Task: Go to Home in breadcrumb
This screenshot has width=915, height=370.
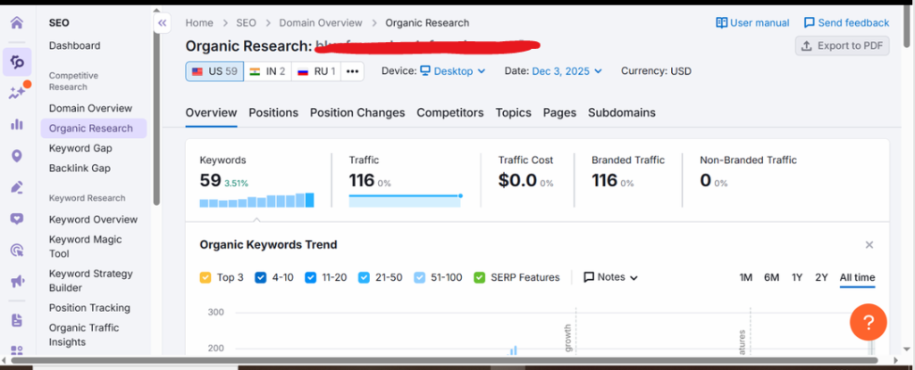Action: (x=199, y=22)
